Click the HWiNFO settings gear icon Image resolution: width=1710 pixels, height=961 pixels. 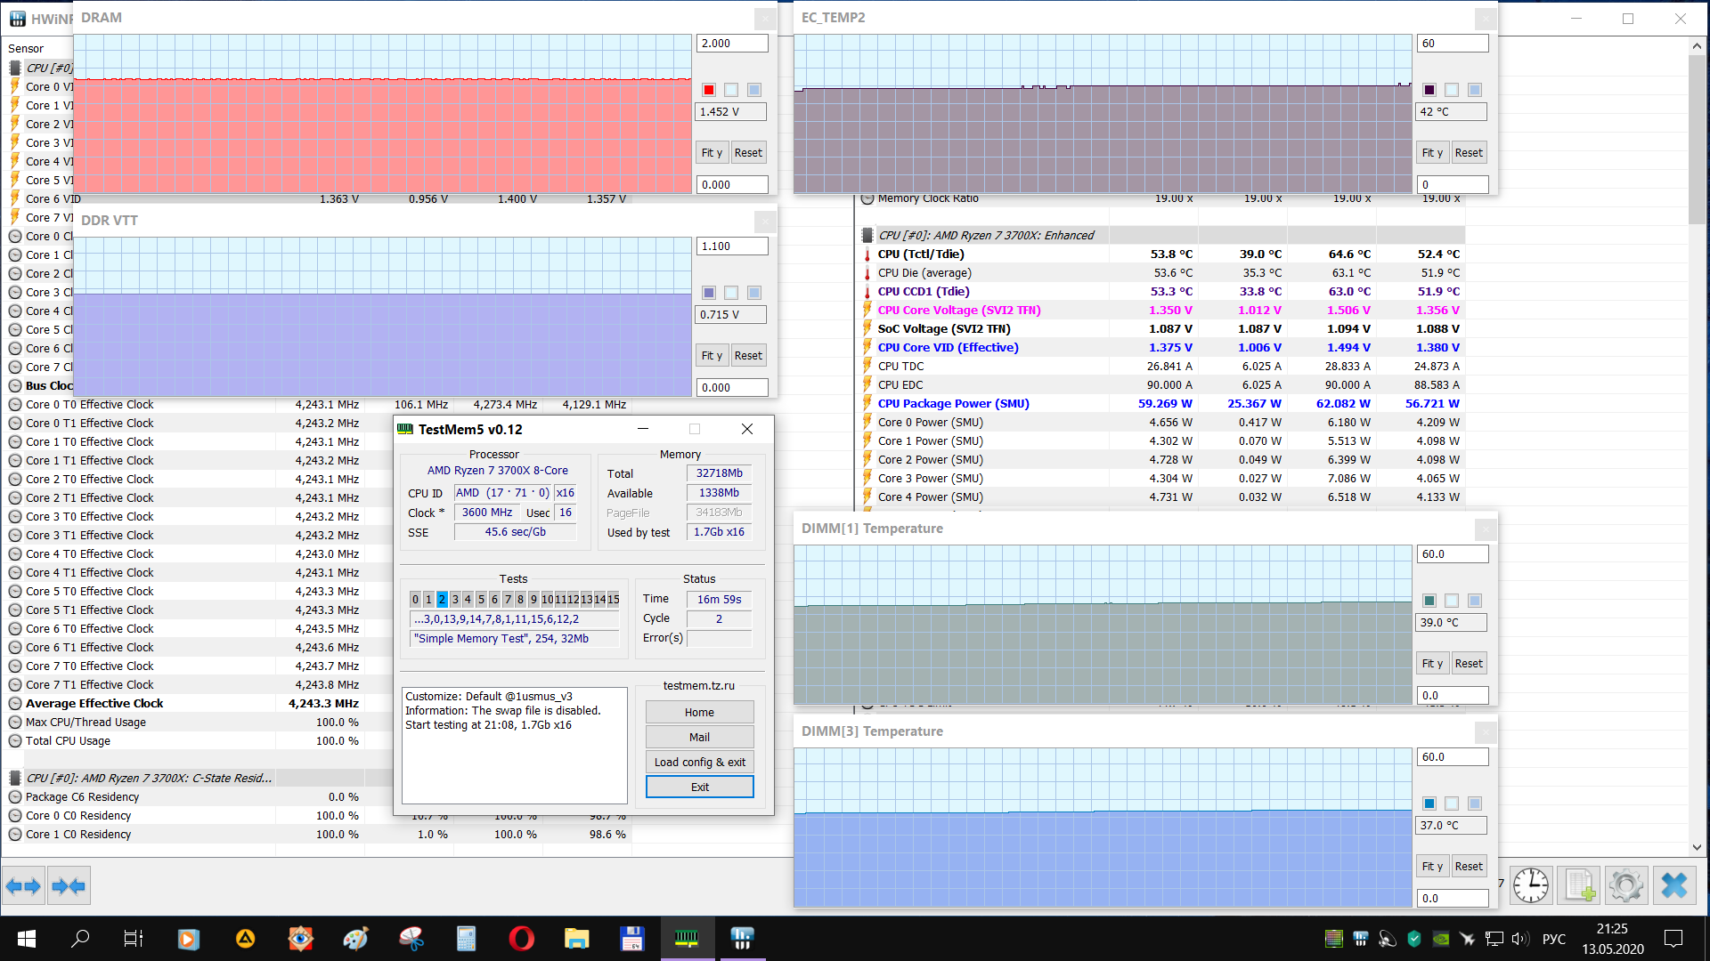[1626, 885]
